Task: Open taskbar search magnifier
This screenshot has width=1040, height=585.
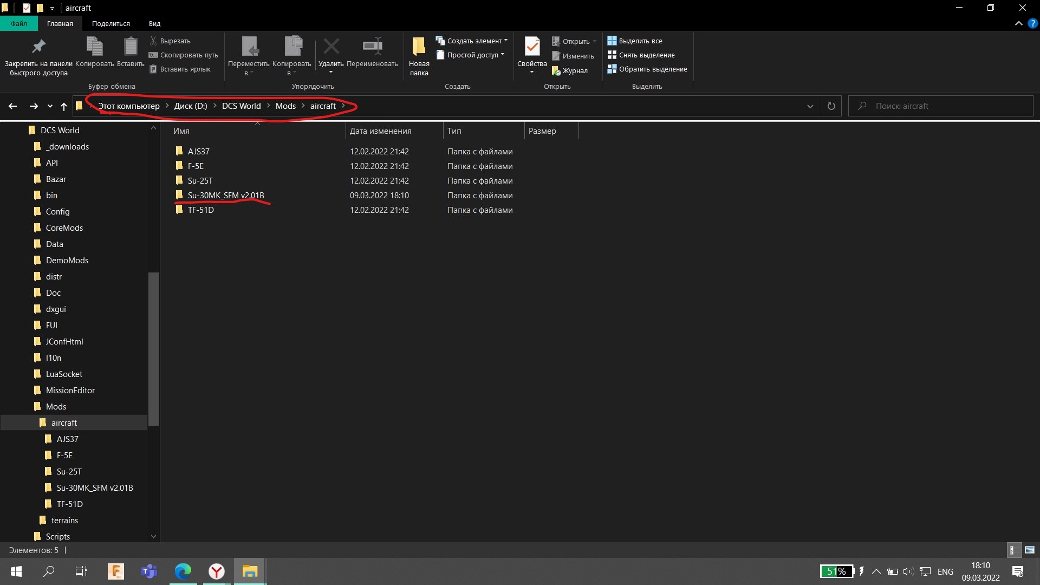Action: point(49,571)
